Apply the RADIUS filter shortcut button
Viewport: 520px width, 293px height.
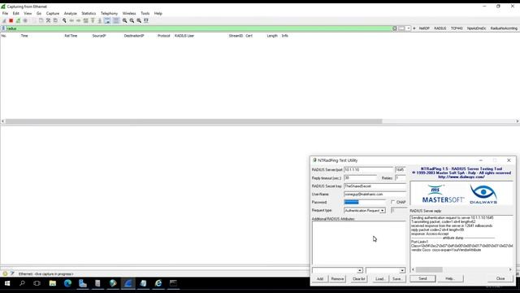tap(440, 28)
